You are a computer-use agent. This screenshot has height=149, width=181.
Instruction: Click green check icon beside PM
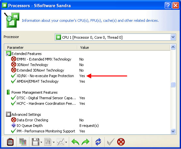(x=13, y=131)
